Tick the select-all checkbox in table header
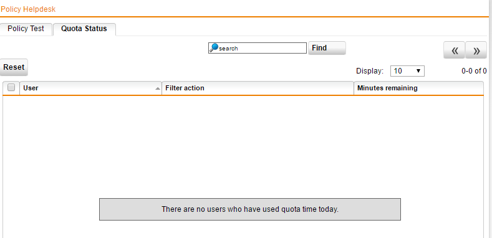This screenshot has width=492, height=238. click(11, 87)
